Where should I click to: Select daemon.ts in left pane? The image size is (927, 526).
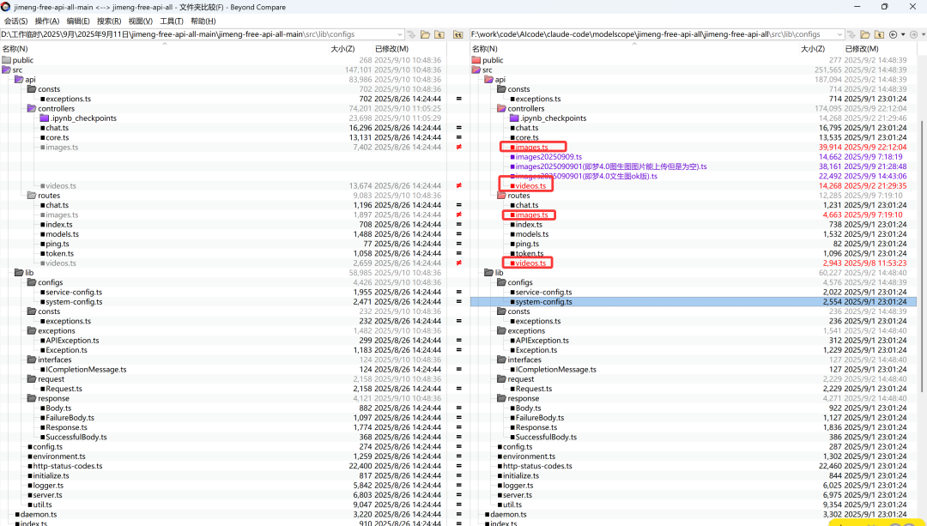click(x=39, y=514)
